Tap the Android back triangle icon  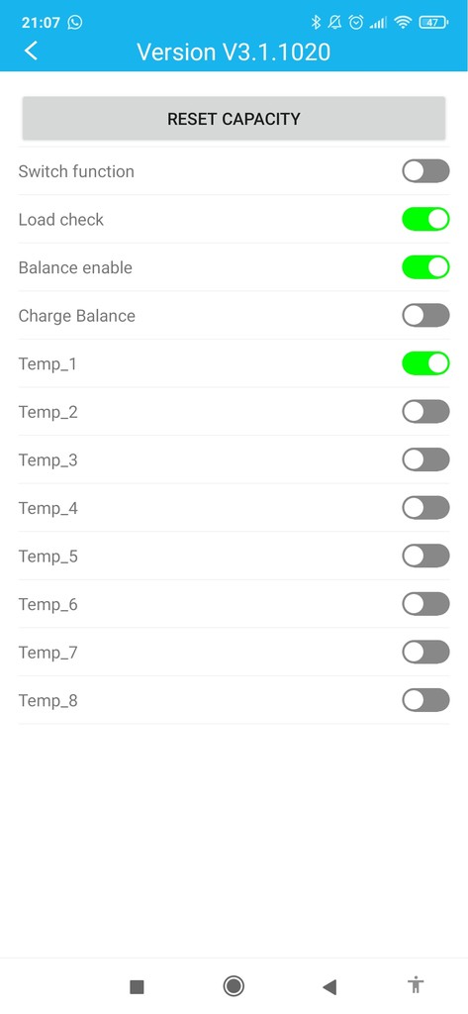pos(329,986)
